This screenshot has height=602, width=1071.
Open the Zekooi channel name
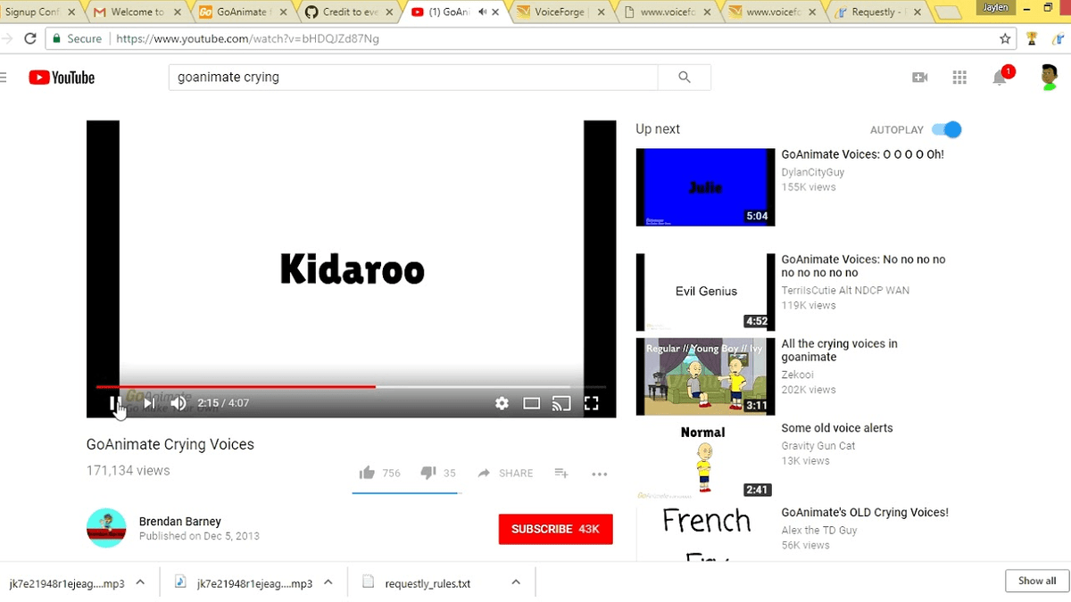(799, 375)
